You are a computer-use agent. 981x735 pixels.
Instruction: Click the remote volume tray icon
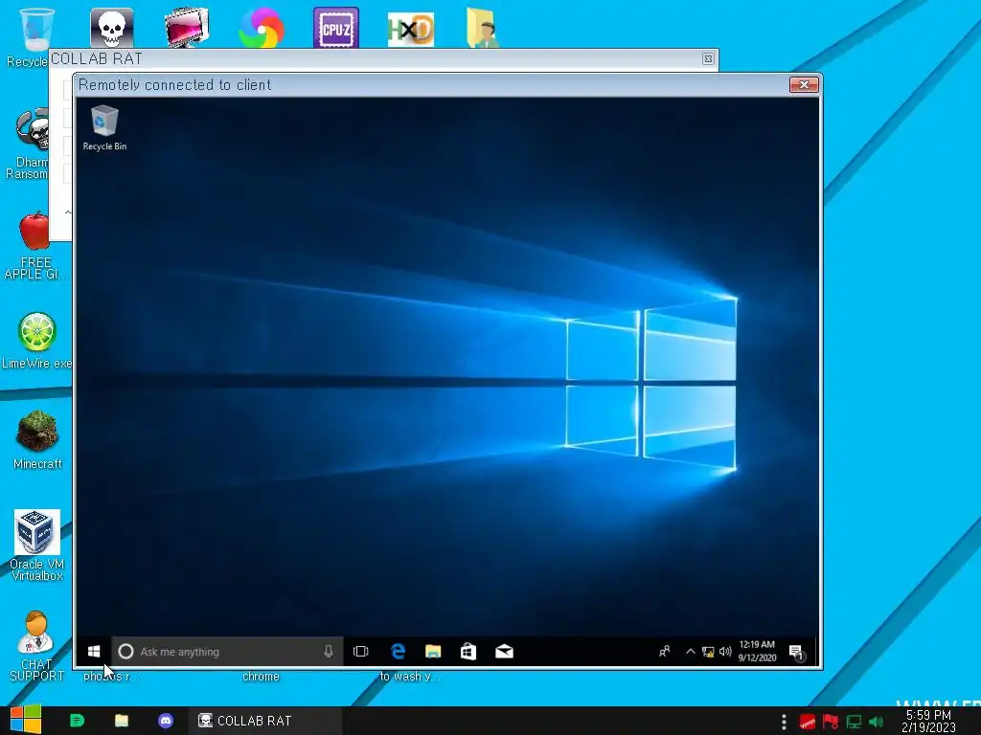tap(725, 652)
